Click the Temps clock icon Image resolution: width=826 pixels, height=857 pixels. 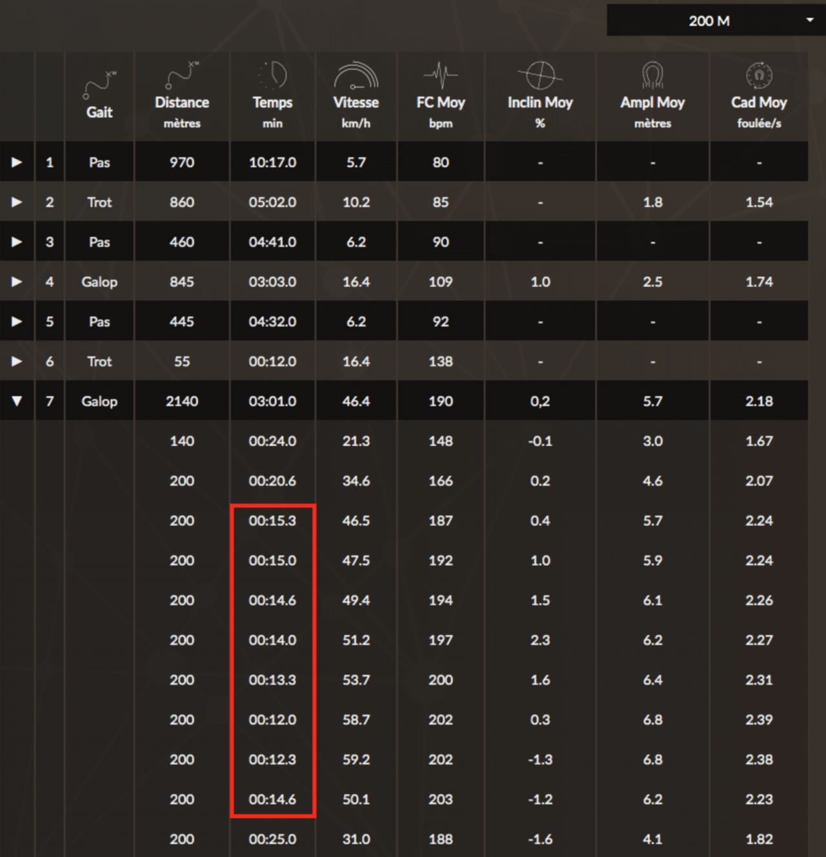click(272, 75)
